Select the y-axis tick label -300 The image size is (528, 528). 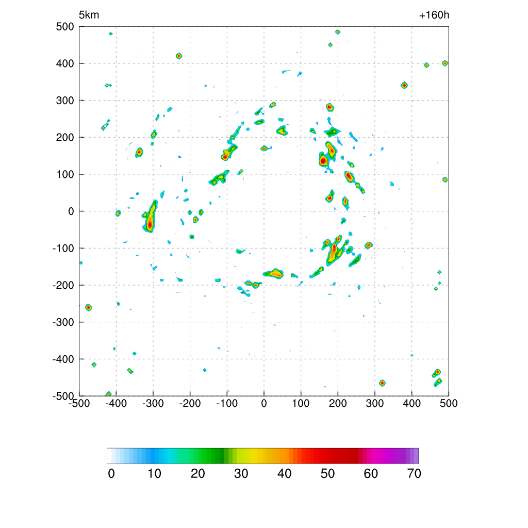63,322
